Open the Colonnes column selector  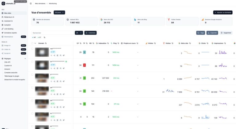click(x=90, y=33)
